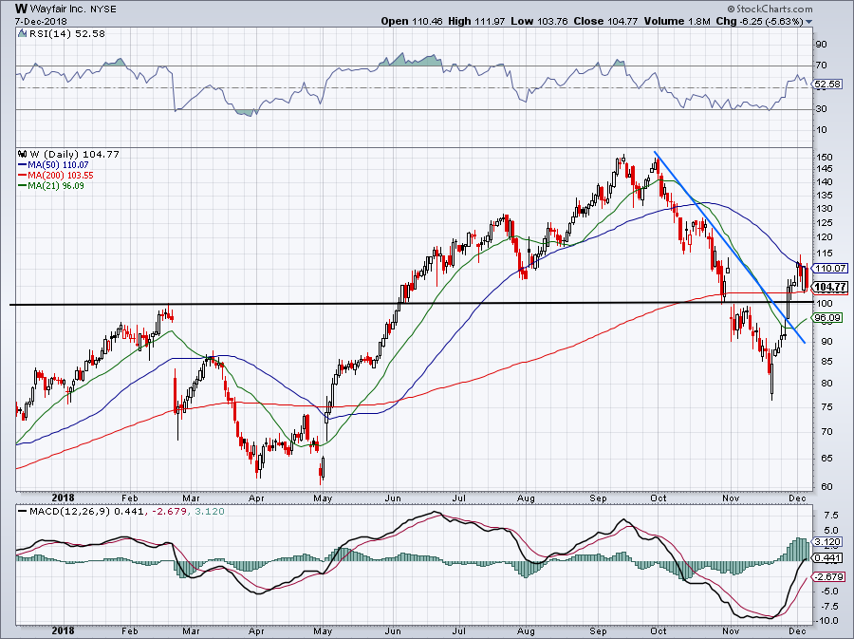
Task: Click the Sep label on price chart axis
Action: [x=598, y=498]
